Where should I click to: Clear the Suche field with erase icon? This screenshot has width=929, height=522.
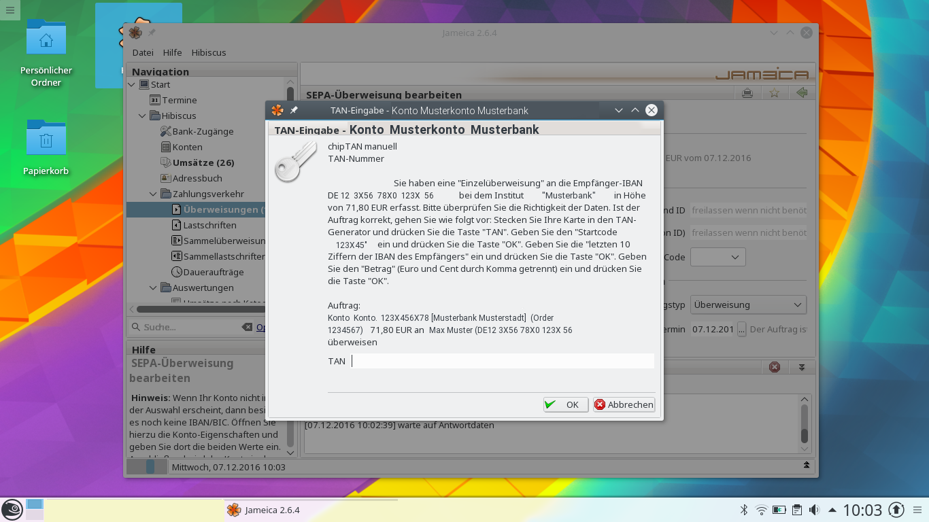[247, 327]
